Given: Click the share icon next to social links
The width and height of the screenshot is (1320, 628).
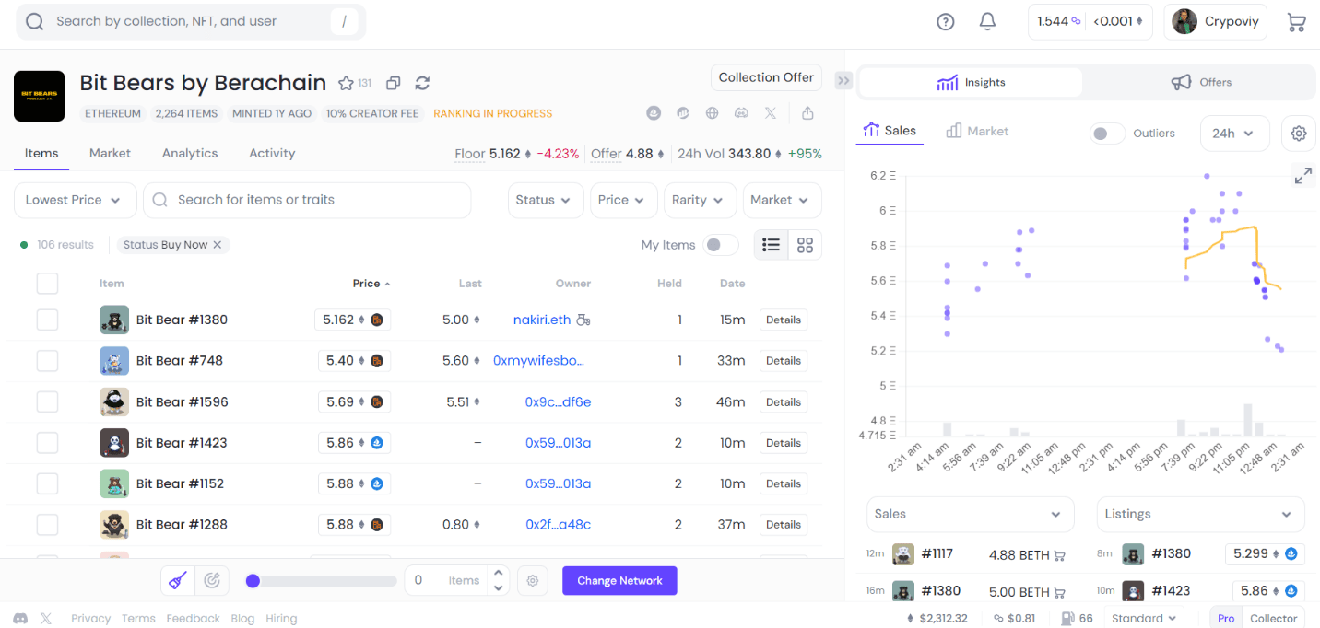Looking at the screenshot, I should click(x=807, y=112).
